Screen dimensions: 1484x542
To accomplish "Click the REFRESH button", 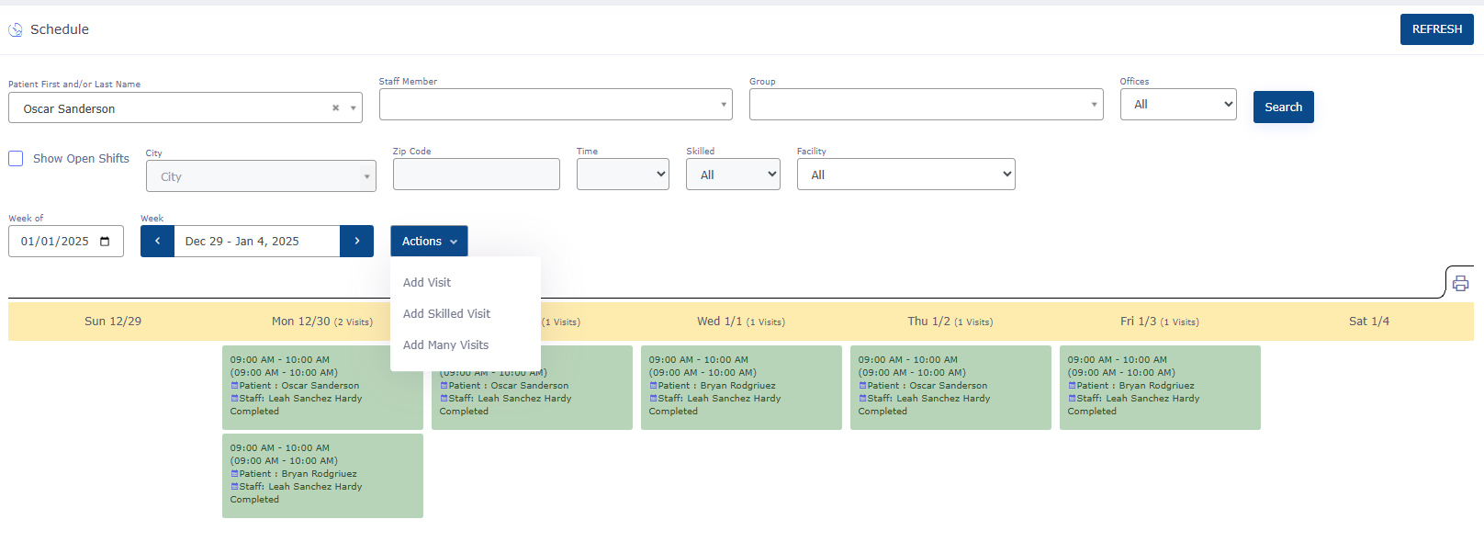I will pyautogui.click(x=1436, y=29).
